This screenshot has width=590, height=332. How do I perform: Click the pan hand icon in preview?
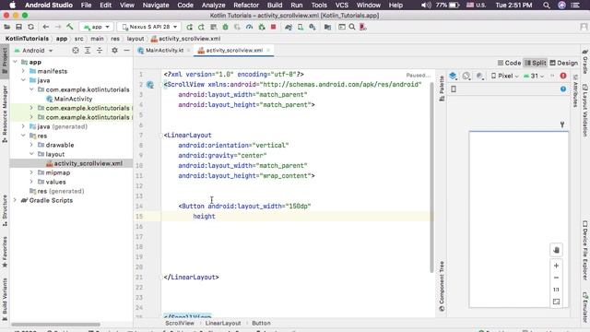[x=557, y=250]
